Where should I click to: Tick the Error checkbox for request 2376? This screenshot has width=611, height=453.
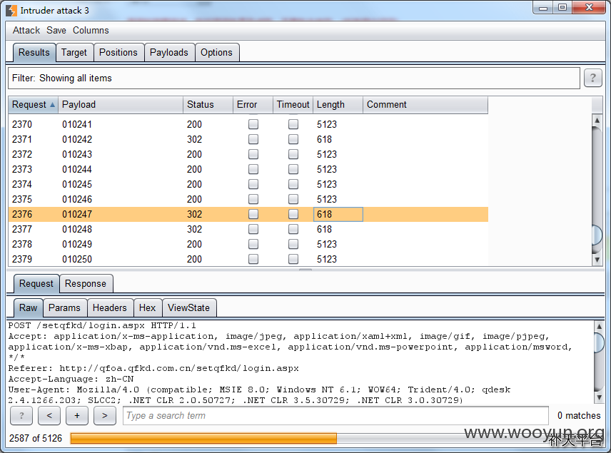(253, 214)
